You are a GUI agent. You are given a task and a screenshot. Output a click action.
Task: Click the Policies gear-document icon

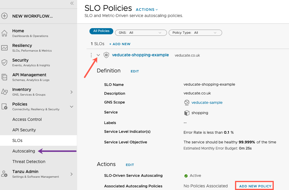click(4, 107)
